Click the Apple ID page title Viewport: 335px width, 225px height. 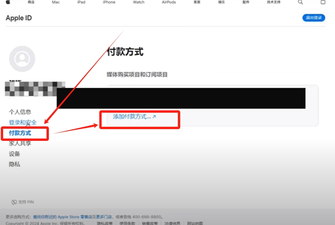point(19,18)
